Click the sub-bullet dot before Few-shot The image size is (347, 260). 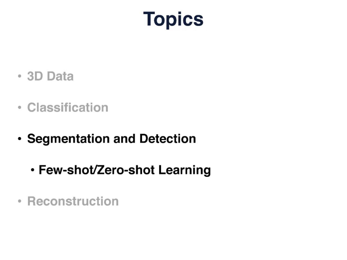coord(33,170)
